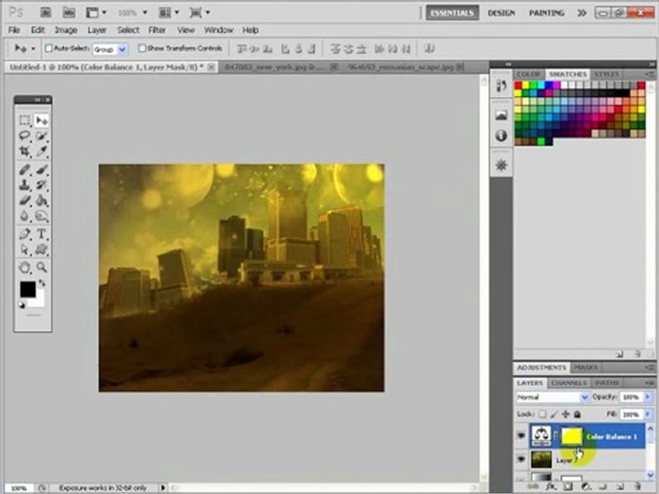Hide the Layer 7 eye icon

pyautogui.click(x=521, y=459)
